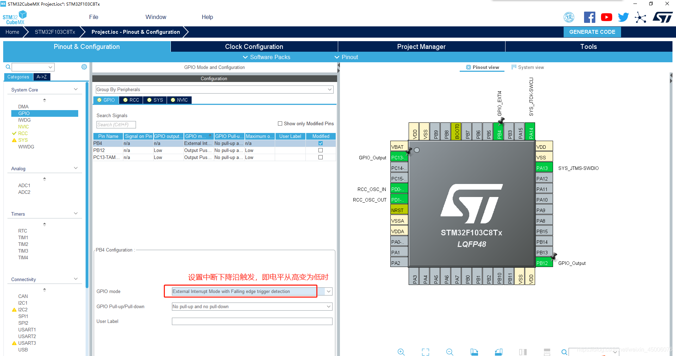Open the ST community network icon

click(x=640, y=17)
